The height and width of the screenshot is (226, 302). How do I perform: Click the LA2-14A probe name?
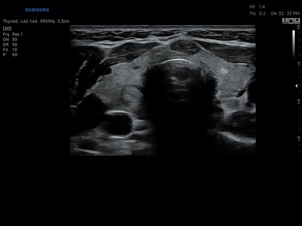[29, 21]
